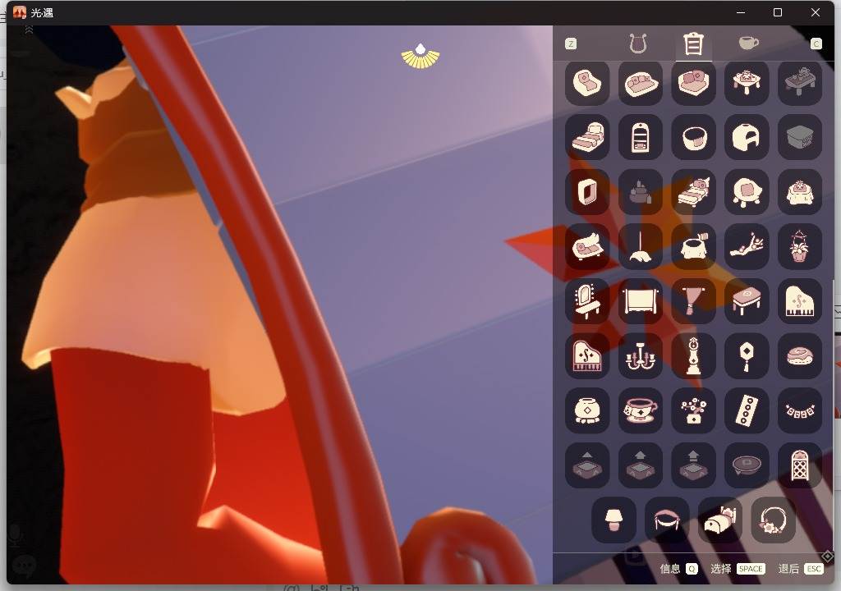Switch to the teacup tab
Screen dimensions: 841x591
[x=749, y=43]
